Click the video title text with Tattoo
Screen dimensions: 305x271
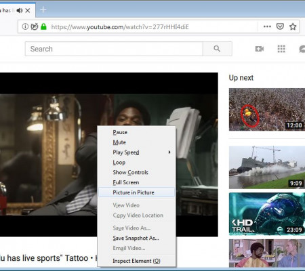click(x=48, y=258)
